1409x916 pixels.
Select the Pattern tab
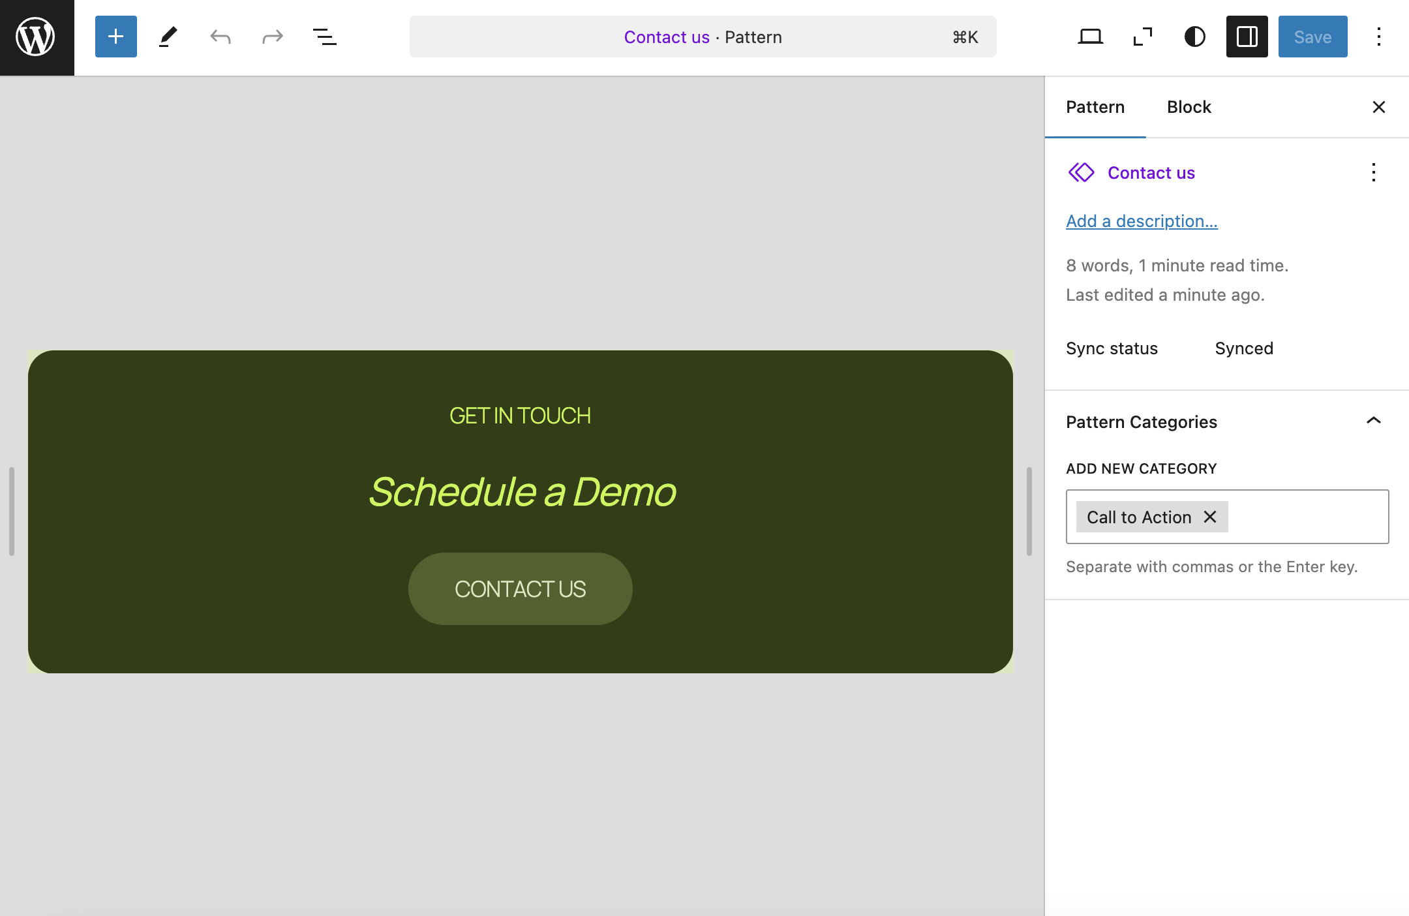point(1095,107)
